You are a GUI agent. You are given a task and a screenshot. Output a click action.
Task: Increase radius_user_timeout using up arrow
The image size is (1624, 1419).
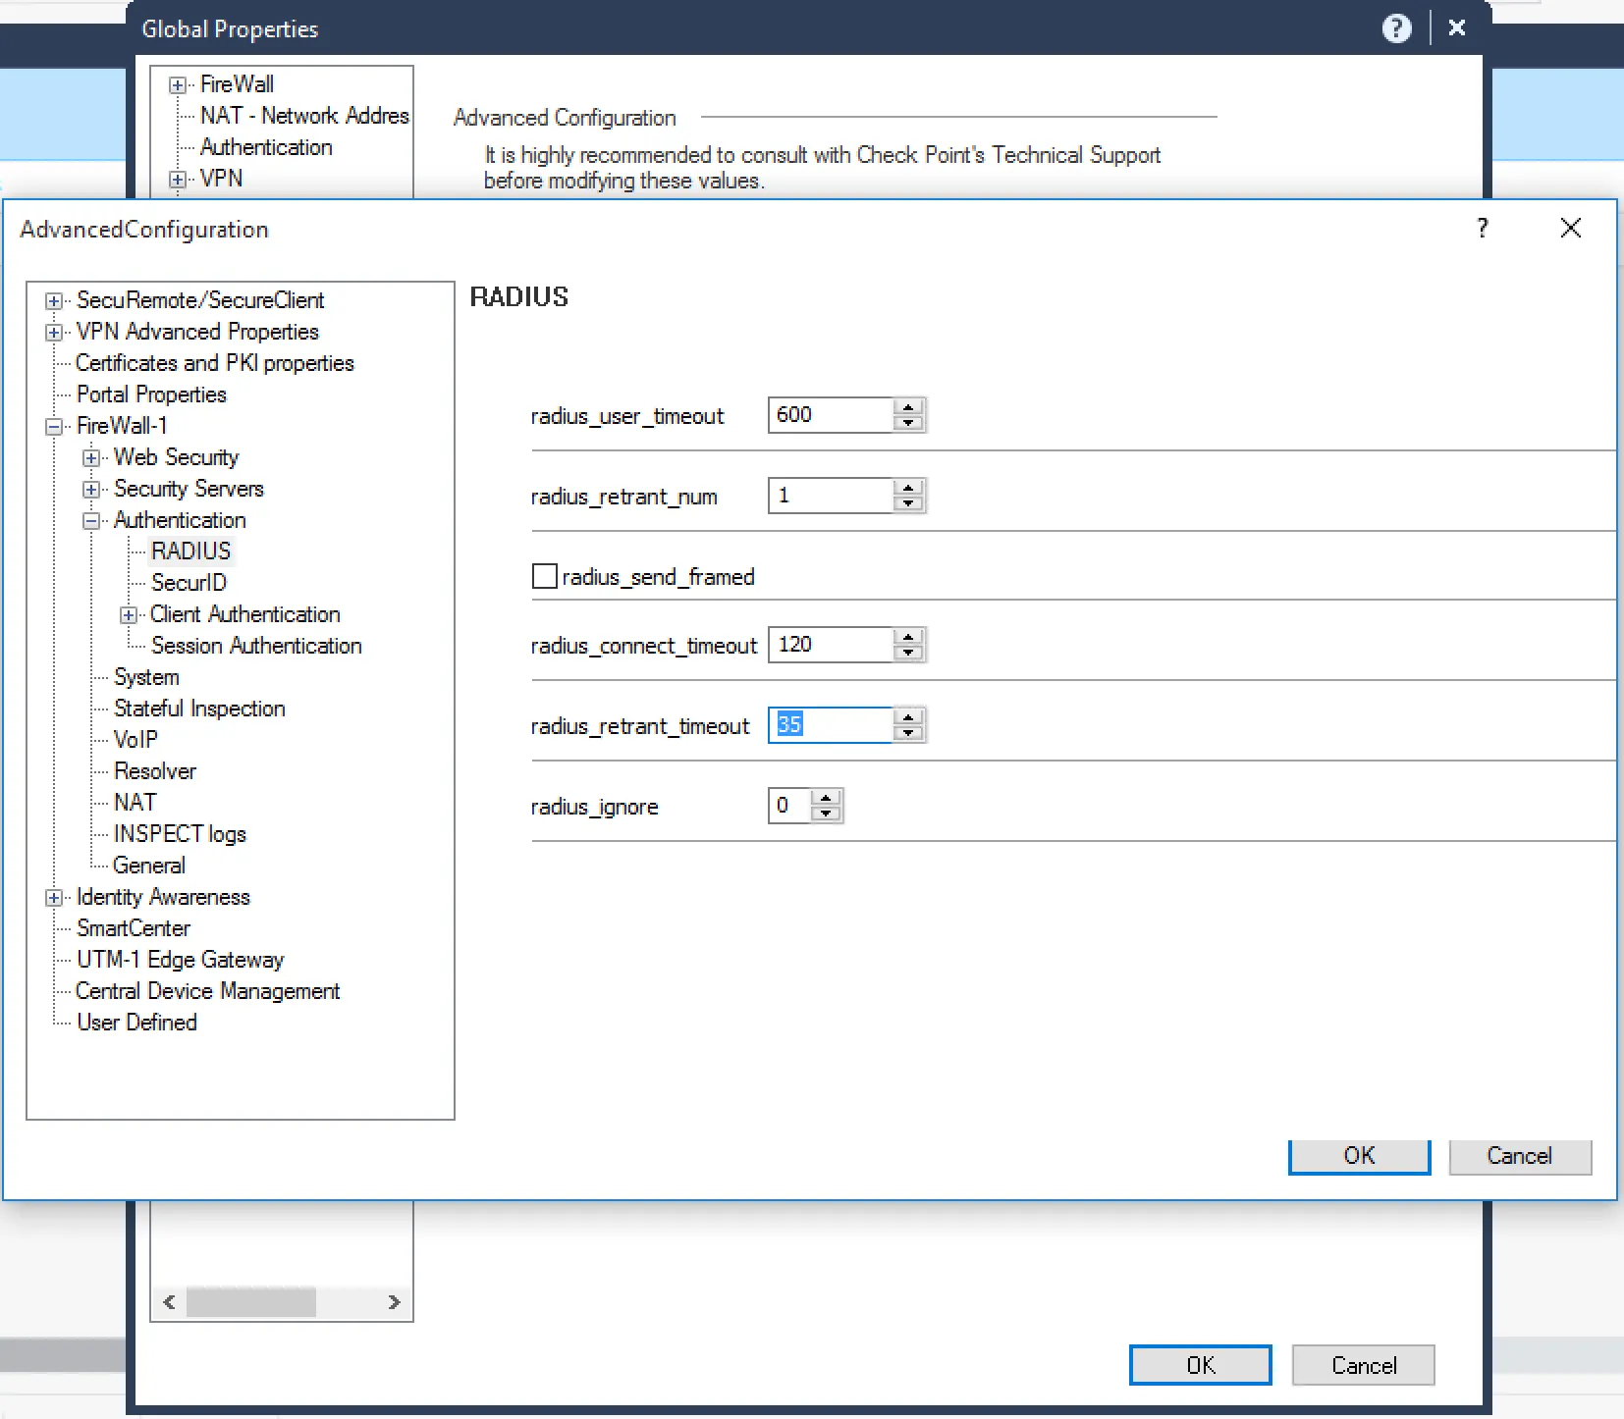(x=908, y=407)
